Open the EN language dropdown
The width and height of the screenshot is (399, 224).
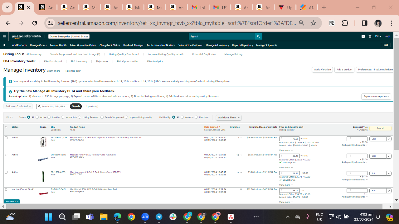coord(378,36)
